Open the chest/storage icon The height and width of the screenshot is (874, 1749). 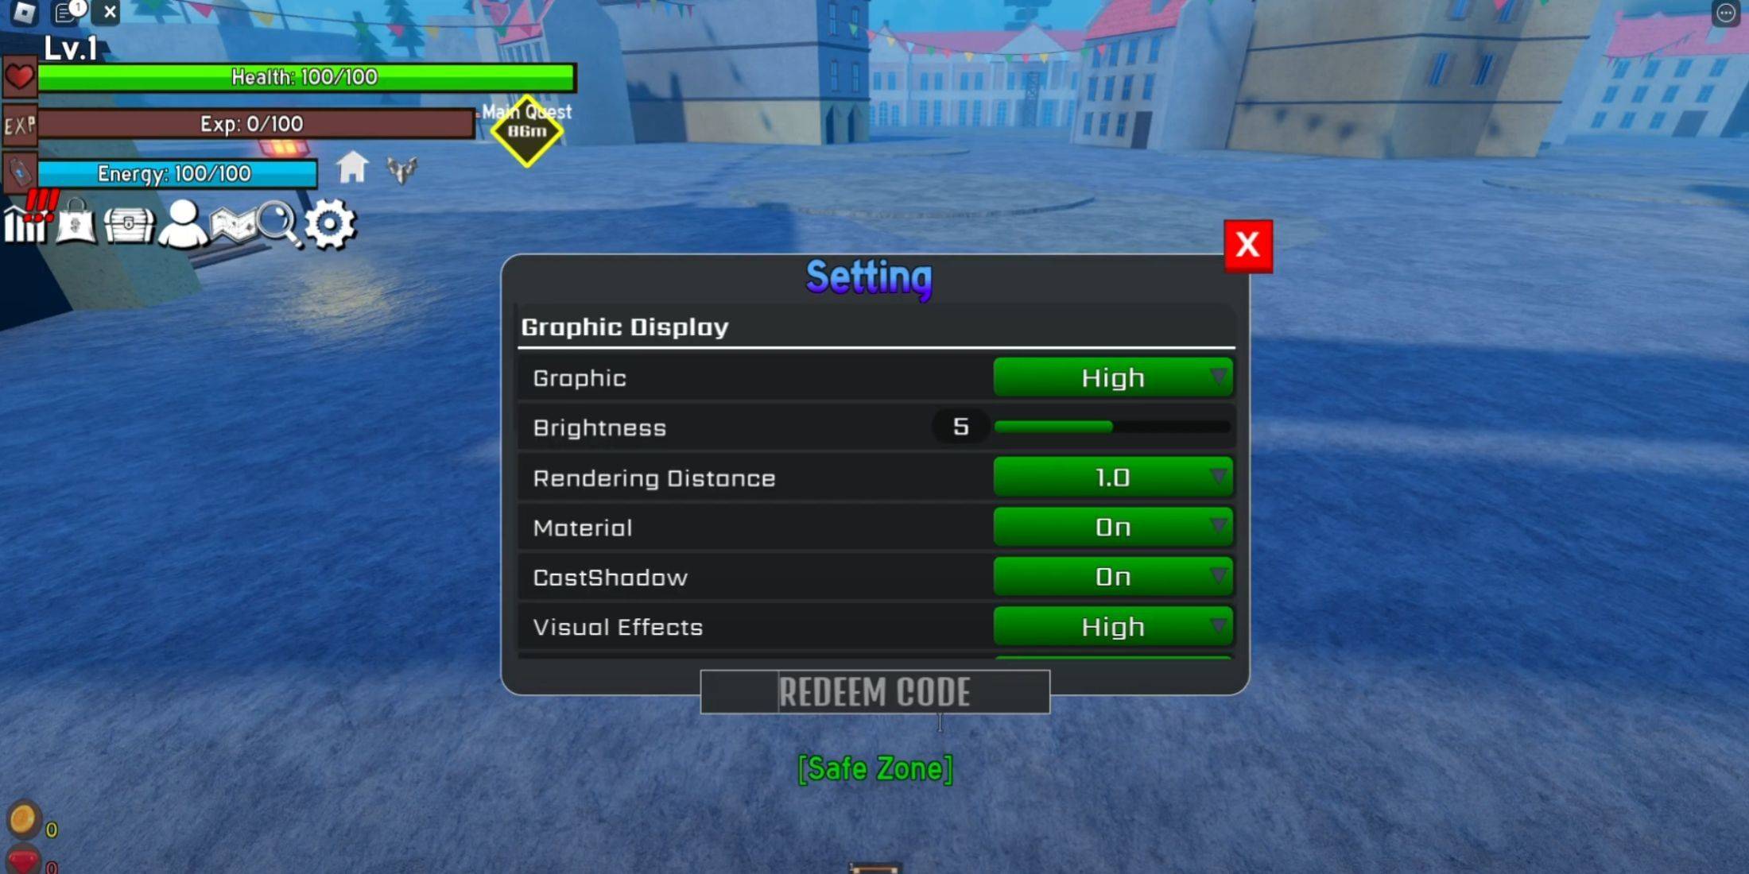click(127, 223)
